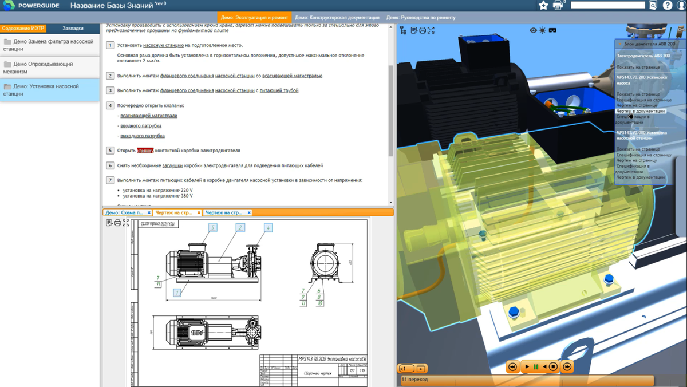The width and height of the screenshot is (687, 387).
Task: Click the fullscreen icon above the drawing
Action: pos(126,223)
